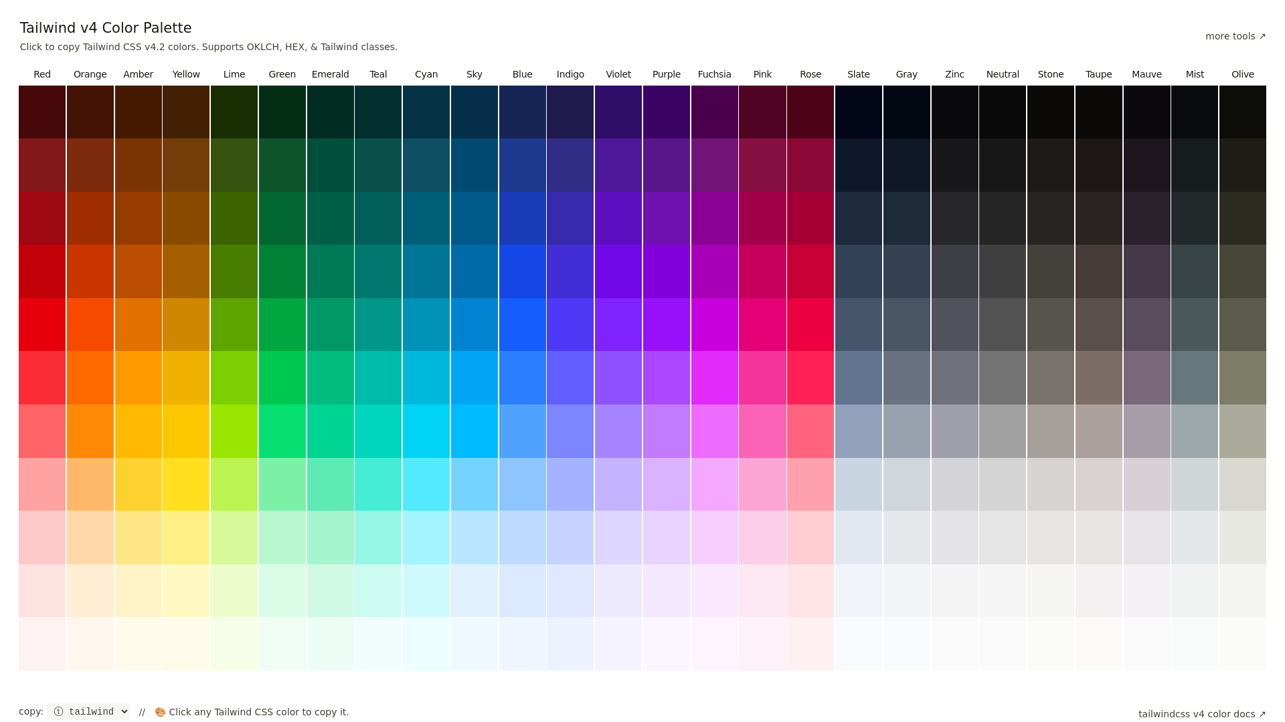
Task: Copy the third-from-top swatch in Pink column
Action: (762, 219)
